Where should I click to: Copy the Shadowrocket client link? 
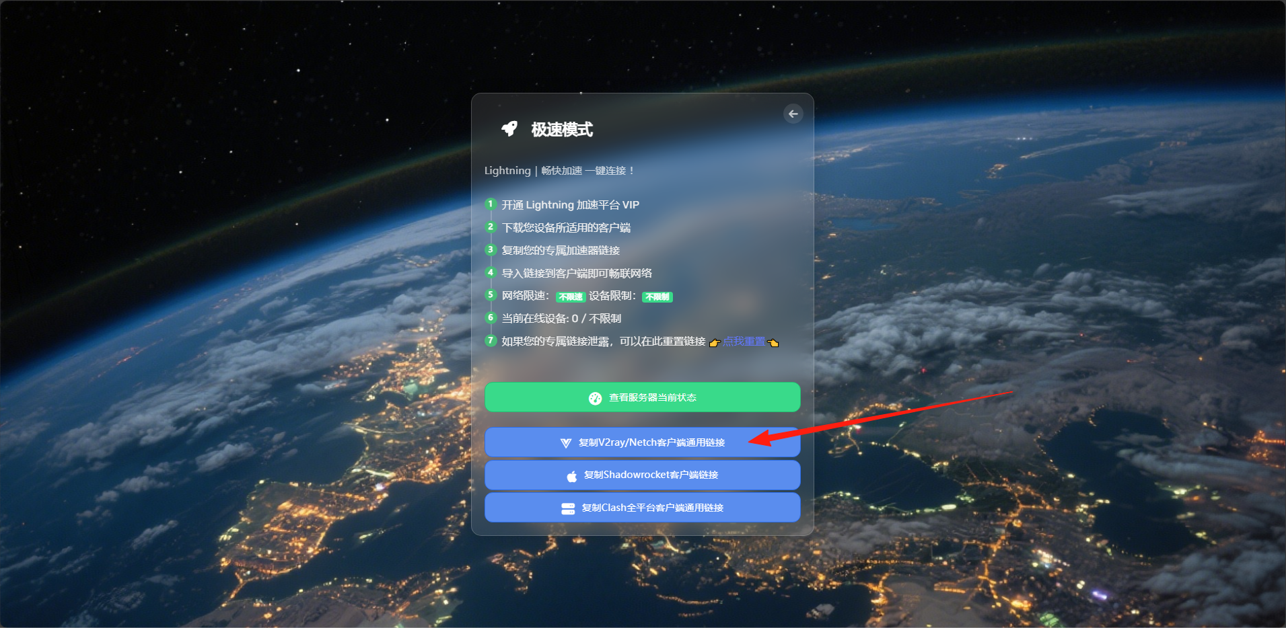pyautogui.click(x=643, y=475)
